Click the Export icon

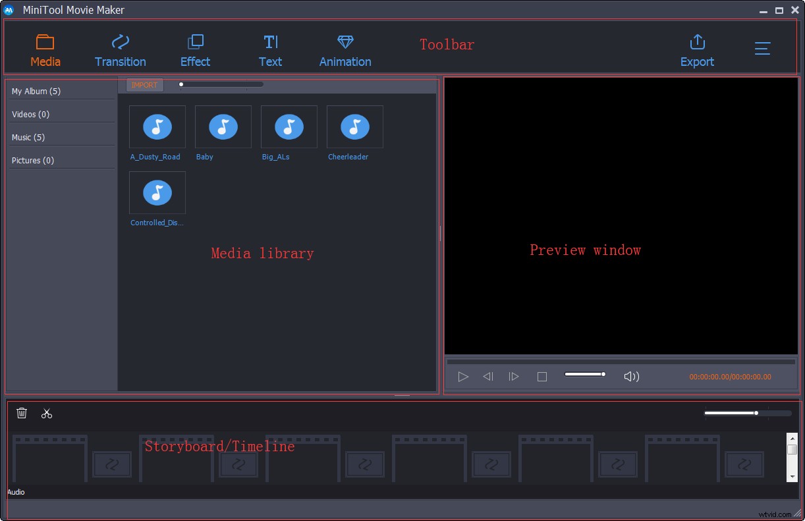697,42
